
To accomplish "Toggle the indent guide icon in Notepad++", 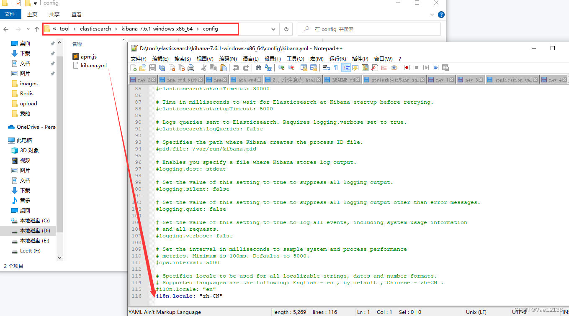I will 346,68.
